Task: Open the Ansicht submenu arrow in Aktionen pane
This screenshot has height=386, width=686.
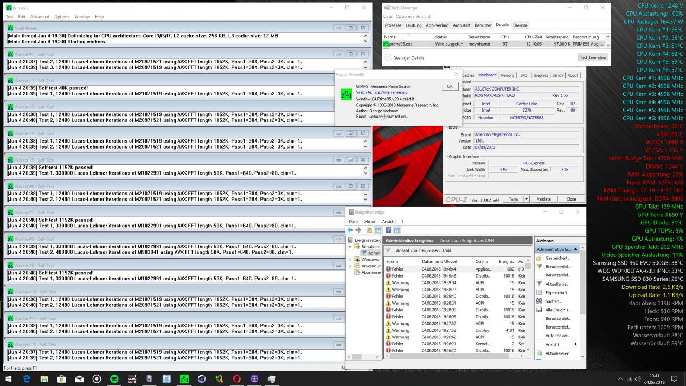Action: [x=575, y=344]
